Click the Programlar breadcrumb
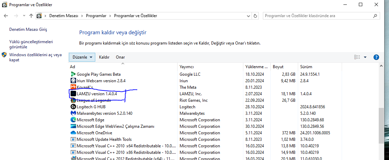 click(x=96, y=16)
